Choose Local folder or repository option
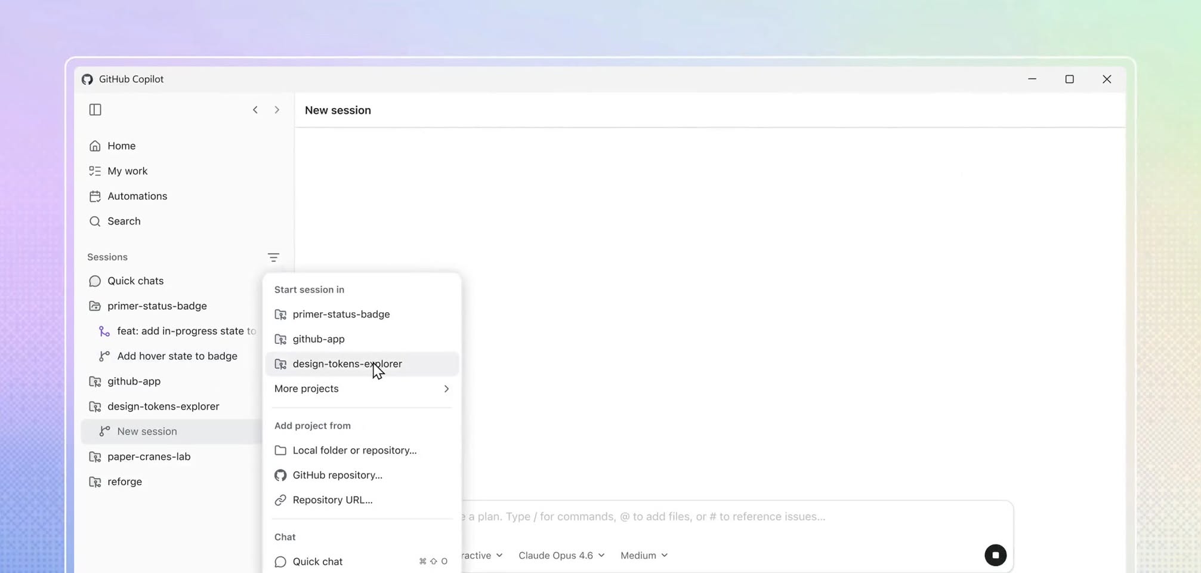Viewport: 1201px width, 573px height. pos(362,450)
